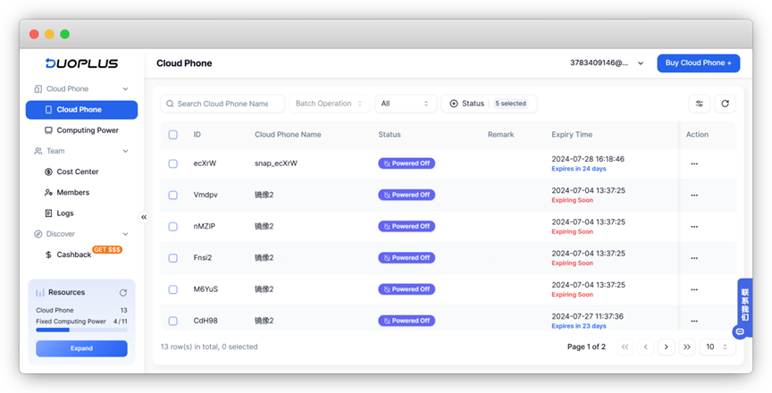
Task: Open the column filter settings icon
Action: pyautogui.click(x=700, y=104)
